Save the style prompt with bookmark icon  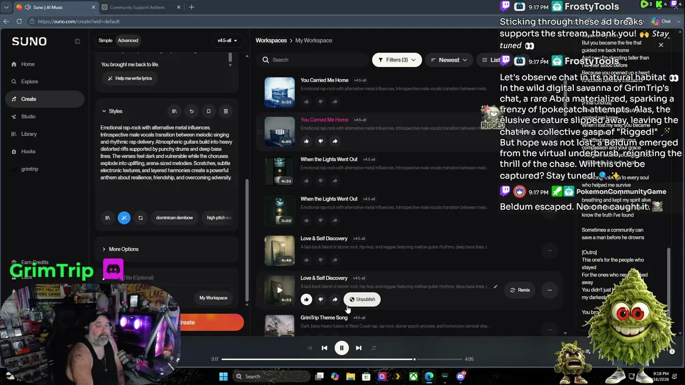[209, 111]
